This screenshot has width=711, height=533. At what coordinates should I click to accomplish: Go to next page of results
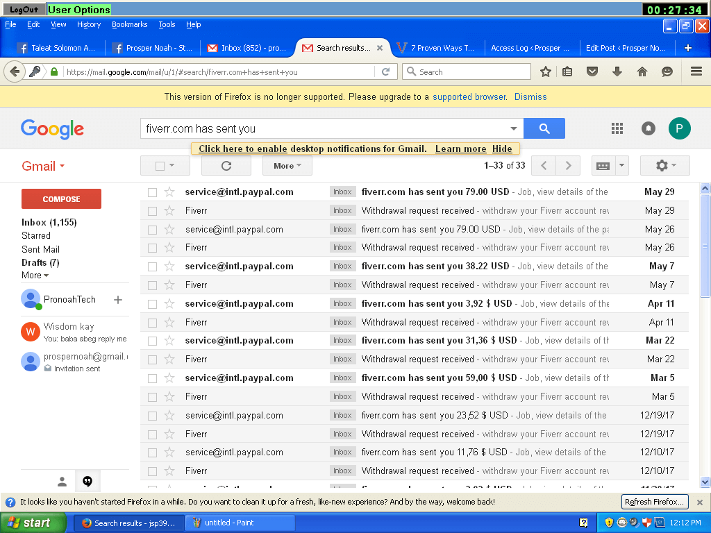[x=568, y=166]
